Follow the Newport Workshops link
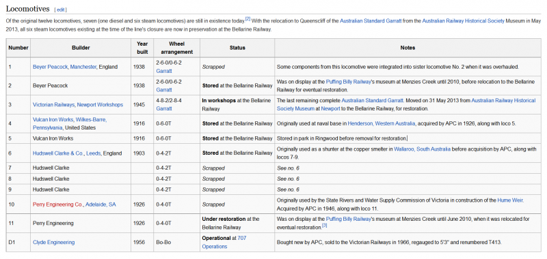 (x=100, y=105)
